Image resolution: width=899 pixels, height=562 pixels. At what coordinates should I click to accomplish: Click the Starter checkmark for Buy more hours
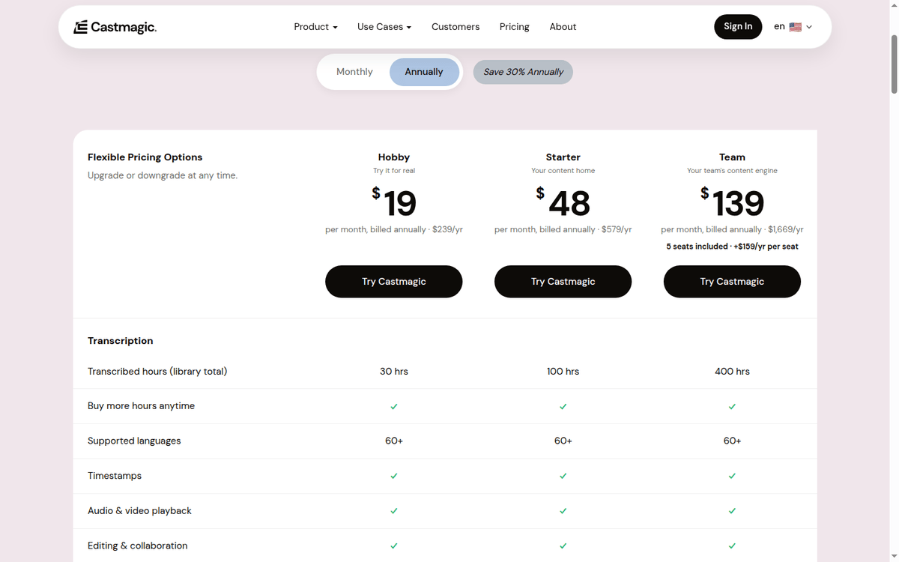[563, 406]
